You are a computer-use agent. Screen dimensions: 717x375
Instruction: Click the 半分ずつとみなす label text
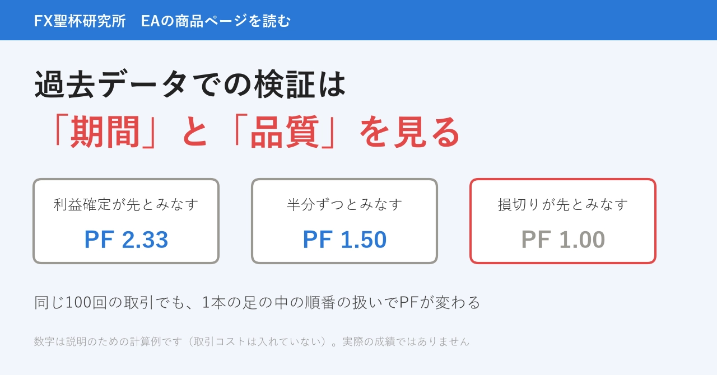344,204
